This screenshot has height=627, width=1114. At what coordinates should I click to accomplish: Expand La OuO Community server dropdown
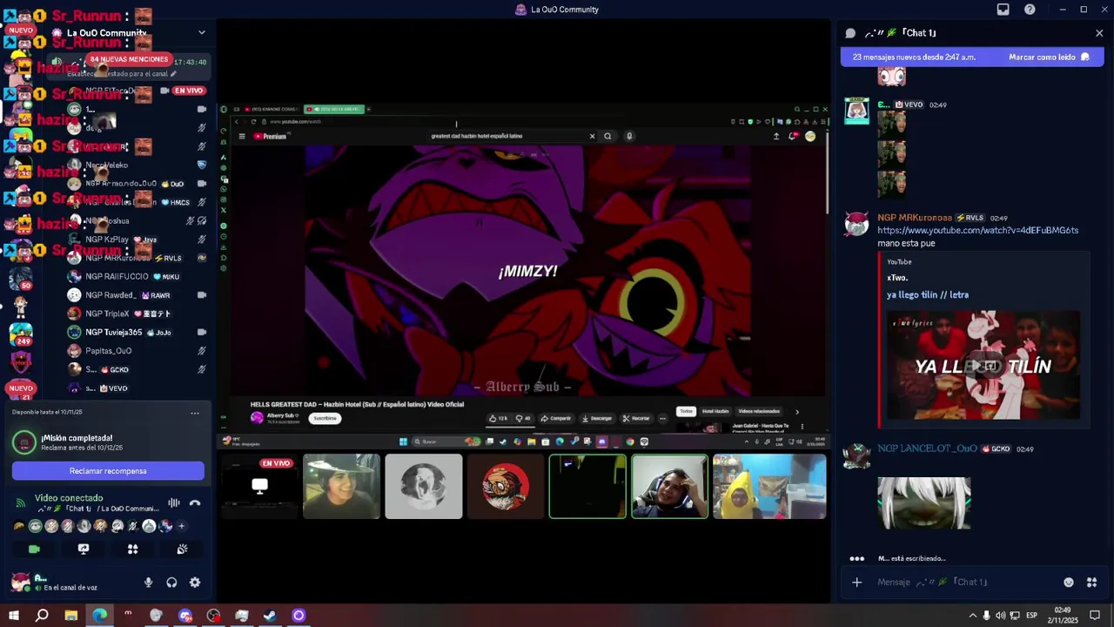point(201,33)
